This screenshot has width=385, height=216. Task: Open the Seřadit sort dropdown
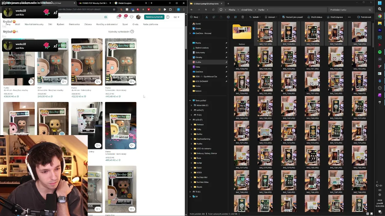255,17
